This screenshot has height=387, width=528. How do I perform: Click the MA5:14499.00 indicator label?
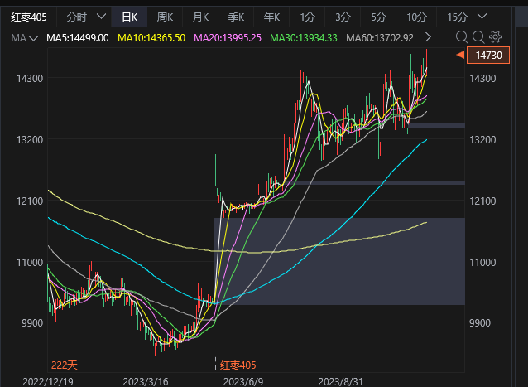pyautogui.click(x=79, y=37)
